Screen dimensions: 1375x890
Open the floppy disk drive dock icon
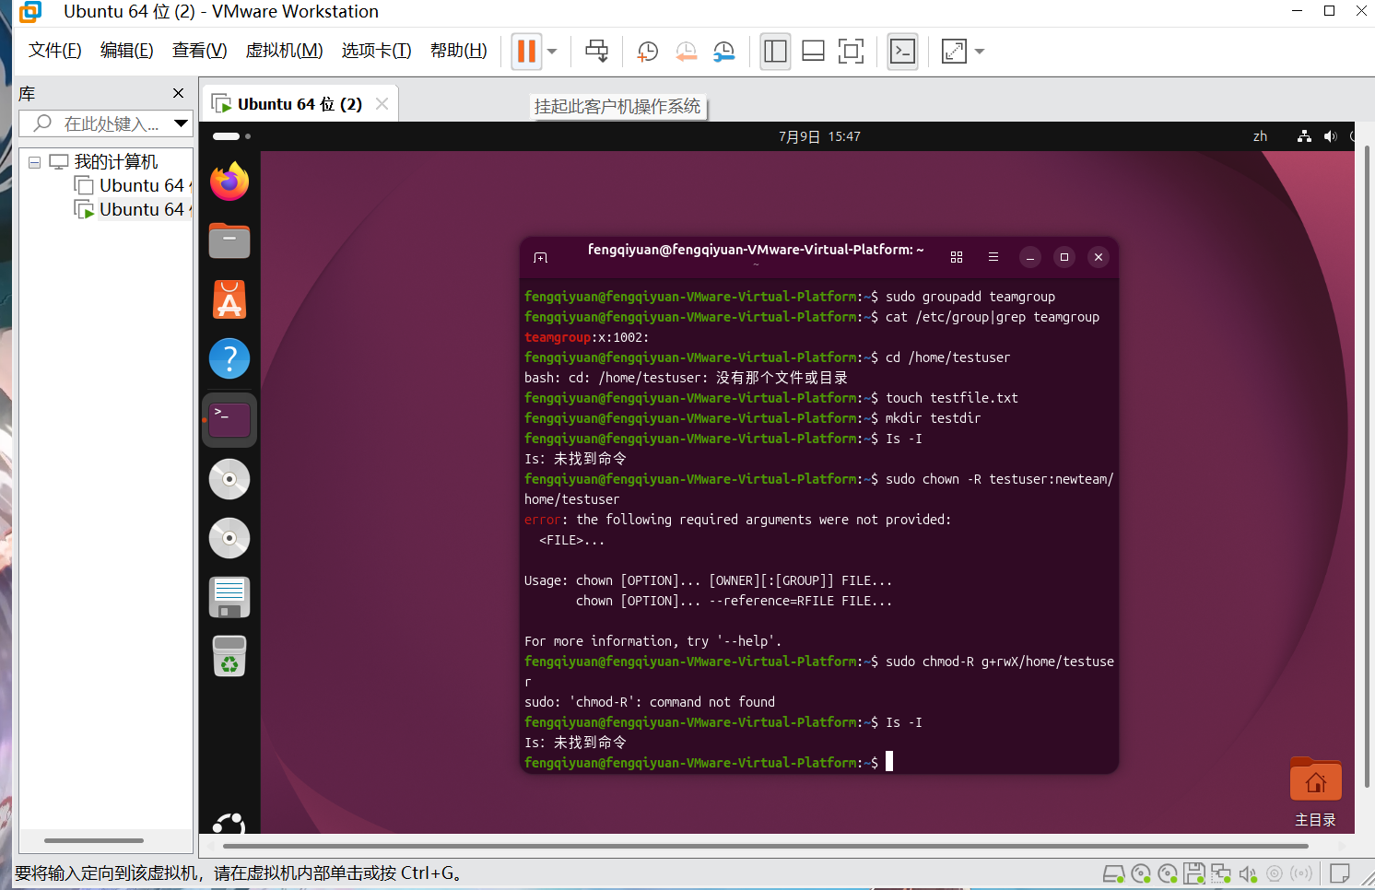pos(229,597)
